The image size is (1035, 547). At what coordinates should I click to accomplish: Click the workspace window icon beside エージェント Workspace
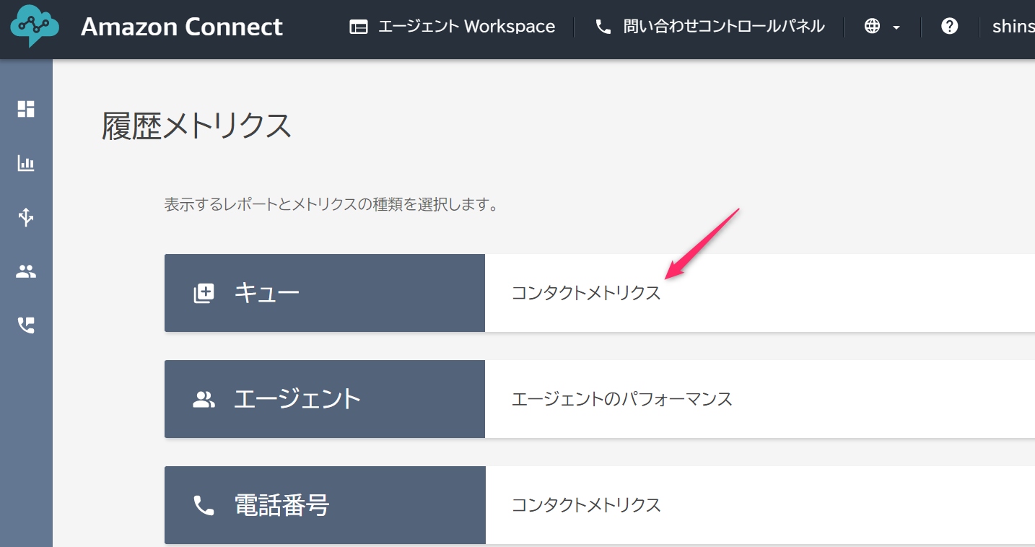pyautogui.click(x=358, y=27)
